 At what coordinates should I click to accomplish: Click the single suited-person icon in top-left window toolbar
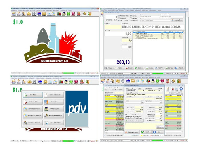coord(19,13)
